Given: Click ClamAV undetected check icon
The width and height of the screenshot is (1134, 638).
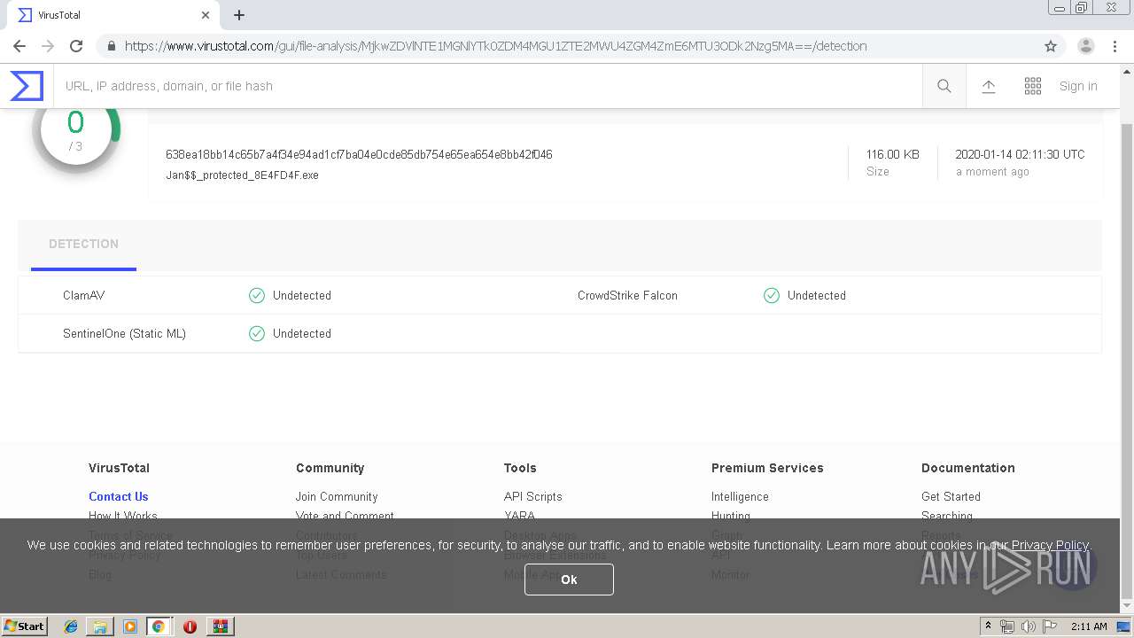Looking at the screenshot, I should tap(257, 295).
